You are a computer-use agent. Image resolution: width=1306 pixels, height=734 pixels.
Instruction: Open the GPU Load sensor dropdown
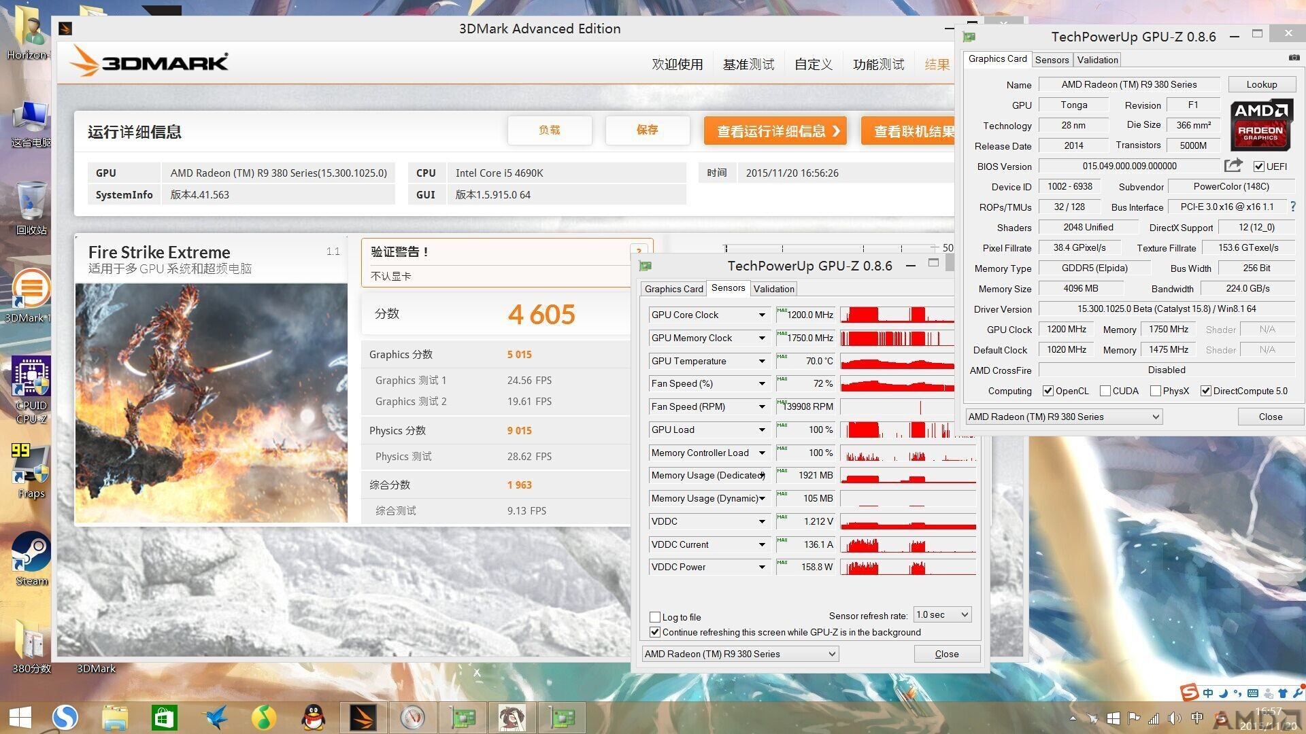coord(762,430)
